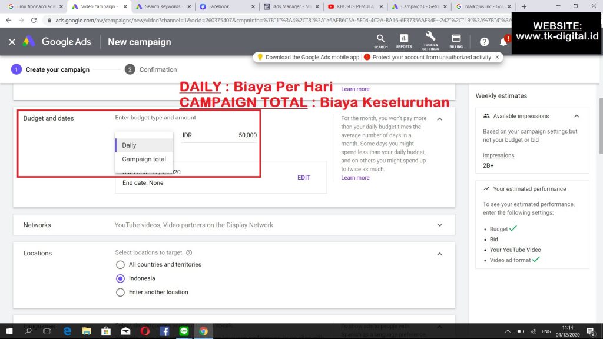Open Opera browser from the taskbar
Viewport: 603px width, 339px height.
(144, 331)
